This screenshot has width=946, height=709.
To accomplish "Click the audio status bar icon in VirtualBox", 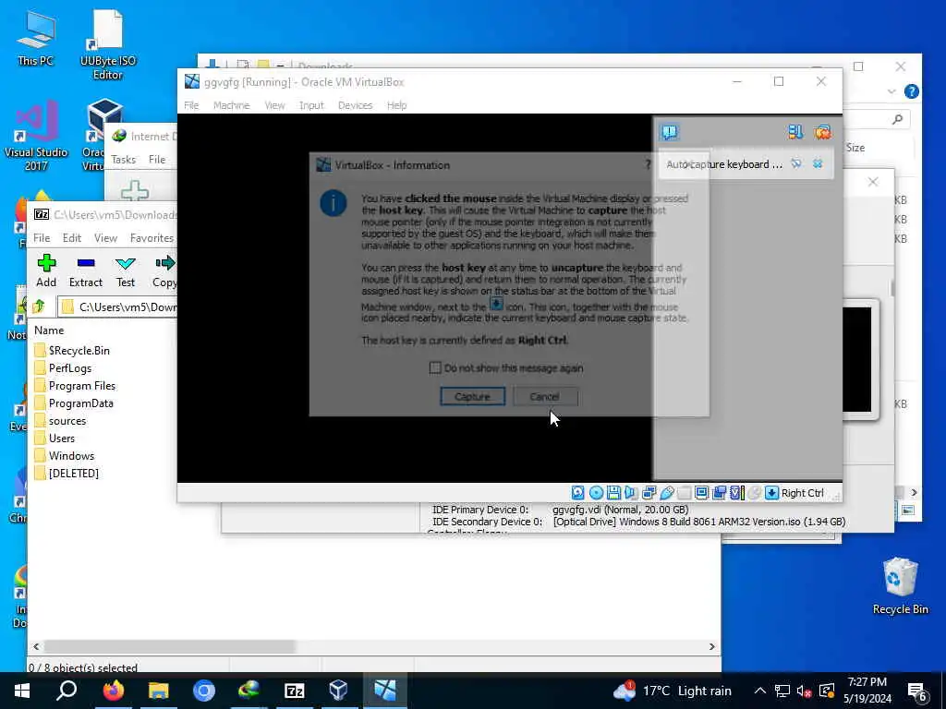I will tap(631, 493).
